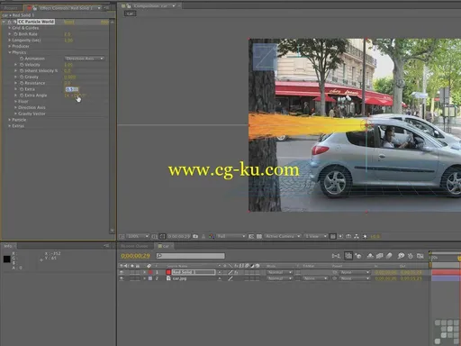
Task: Expand the Gravity Vector group
Action: click(15, 114)
